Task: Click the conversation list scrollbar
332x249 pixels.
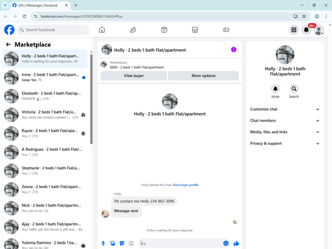Action: coord(91,99)
